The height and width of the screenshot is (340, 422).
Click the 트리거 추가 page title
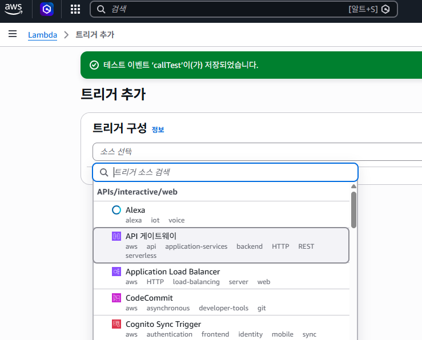point(113,94)
